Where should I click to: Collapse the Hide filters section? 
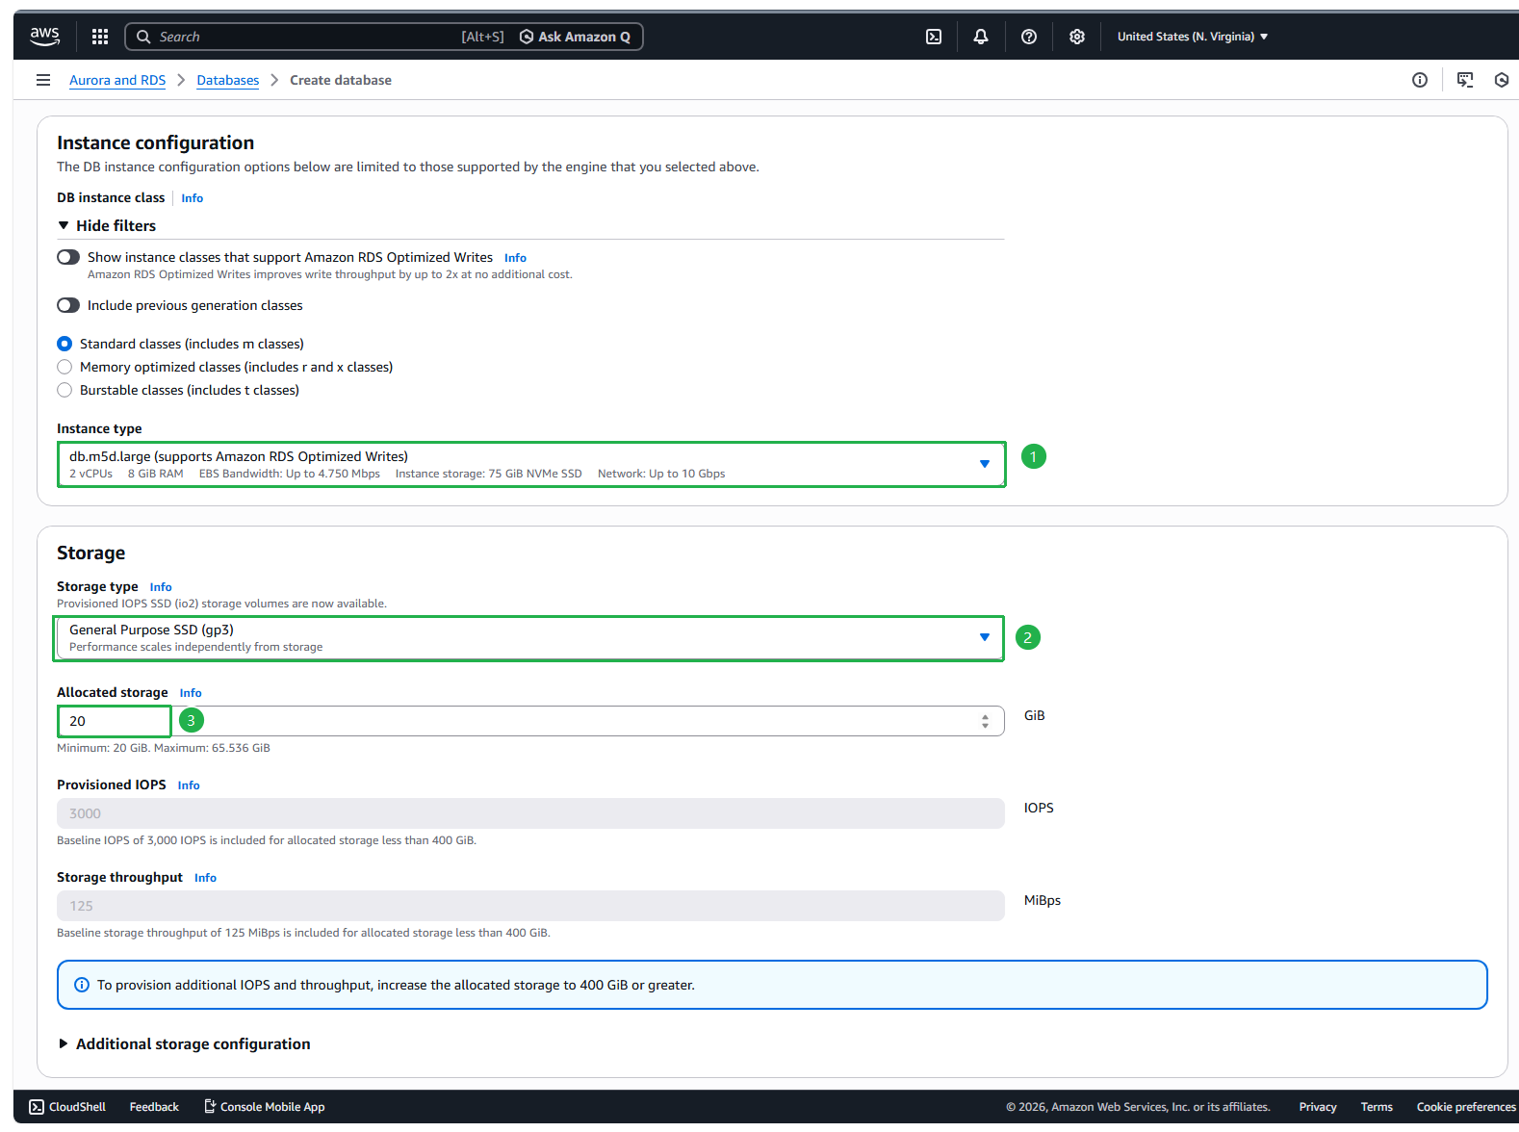(107, 225)
